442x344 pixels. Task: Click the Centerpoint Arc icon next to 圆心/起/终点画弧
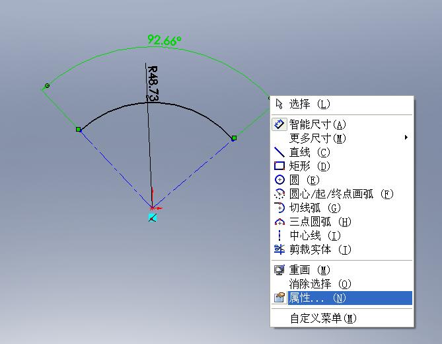point(279,194)
